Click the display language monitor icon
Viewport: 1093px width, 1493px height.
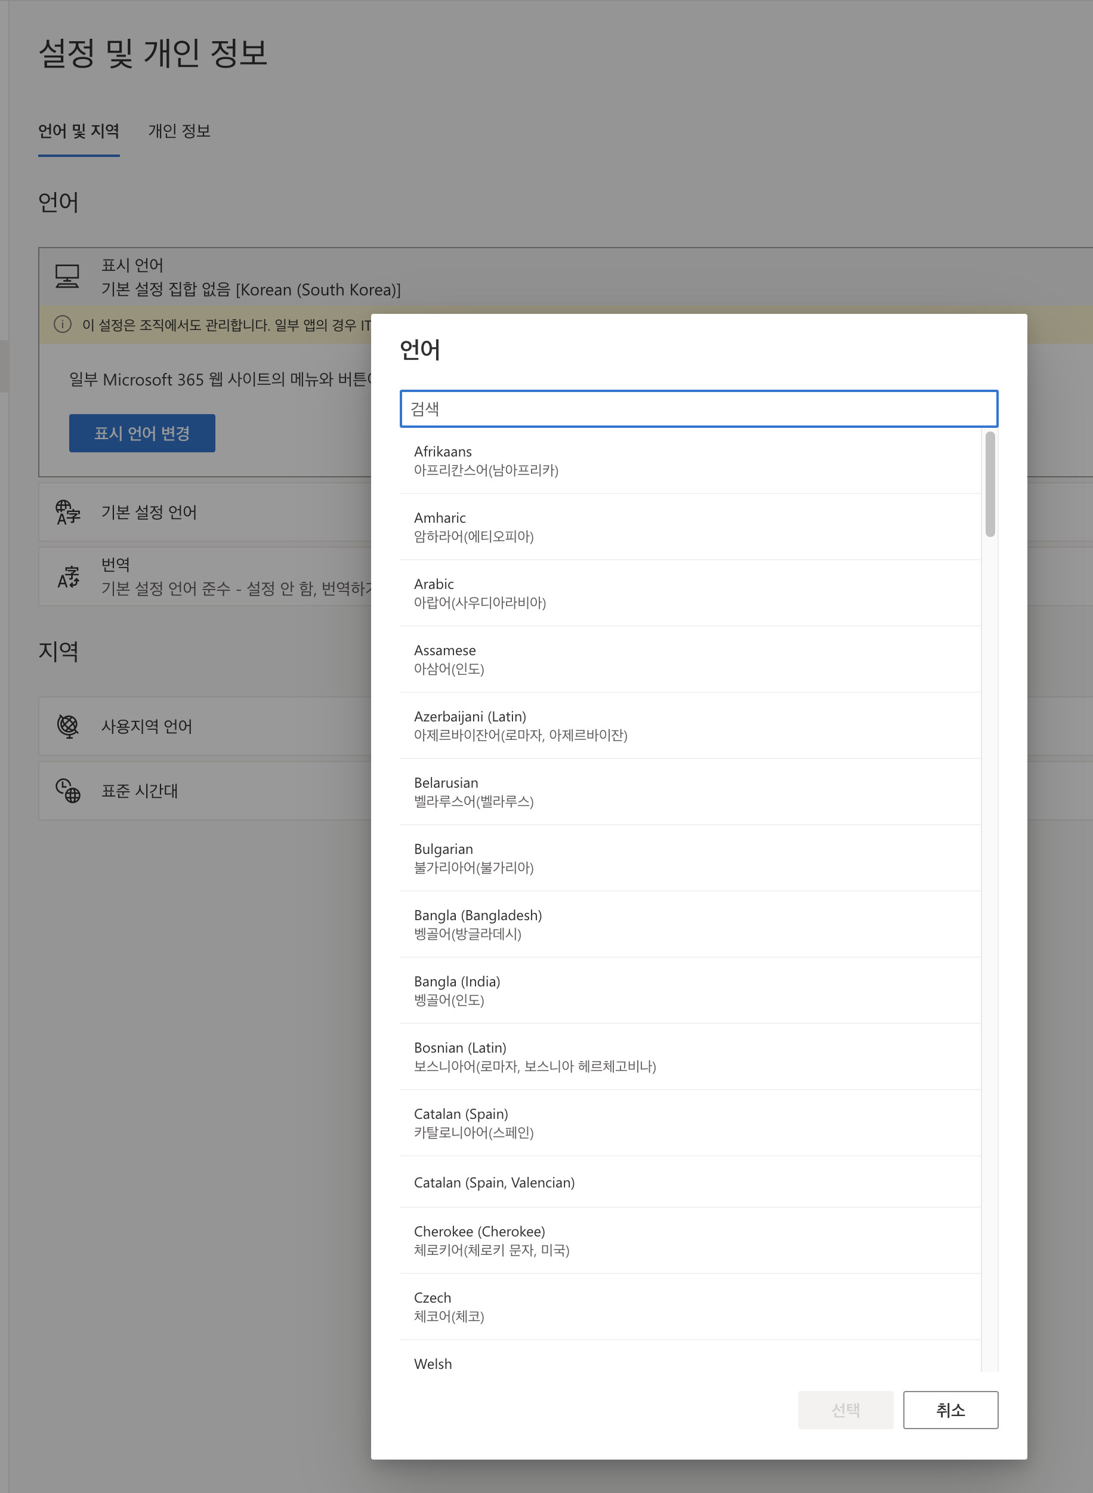coord(67,277)
